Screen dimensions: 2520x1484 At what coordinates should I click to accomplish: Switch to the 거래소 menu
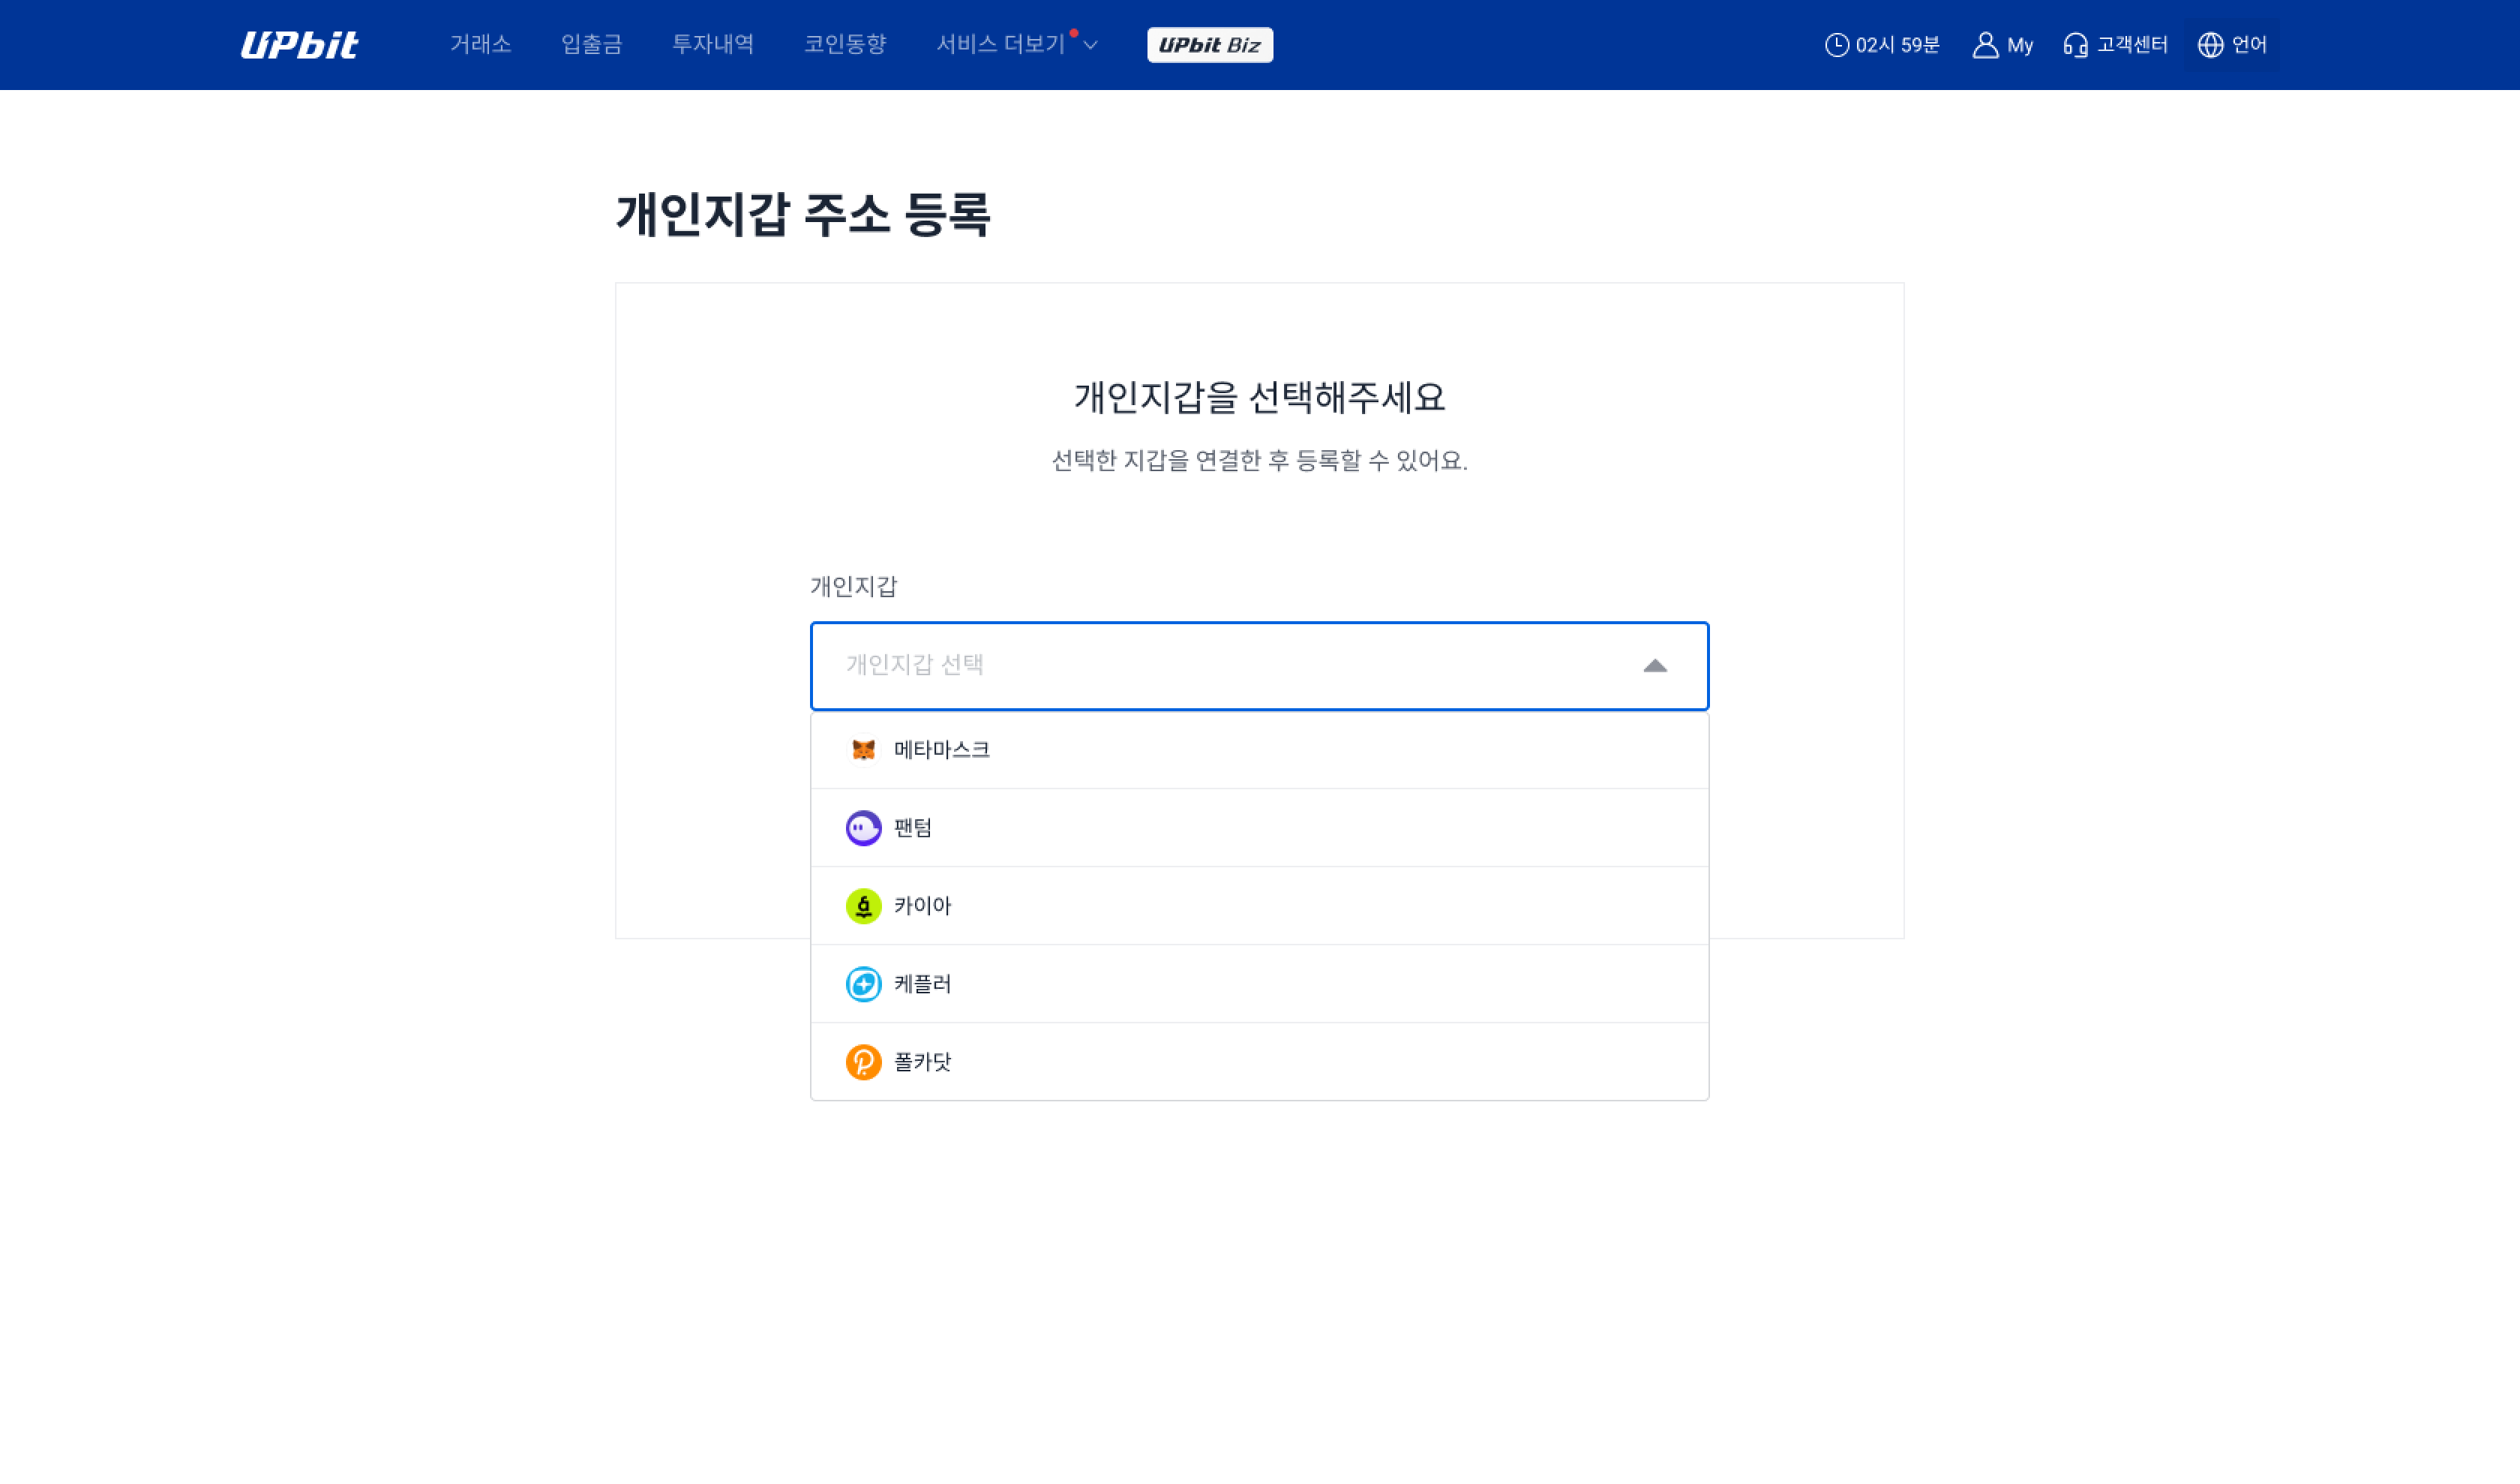[481, 45]
